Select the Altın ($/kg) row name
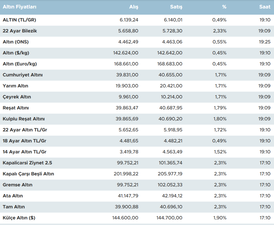 click(16, 53)
